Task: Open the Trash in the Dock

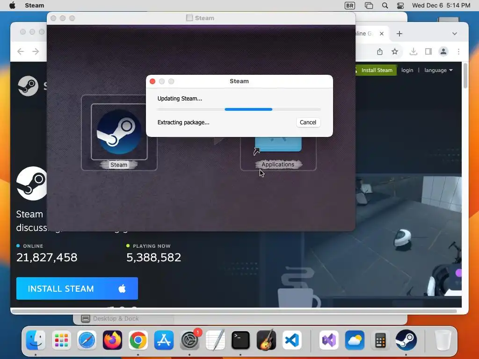Action: (443, 340)
